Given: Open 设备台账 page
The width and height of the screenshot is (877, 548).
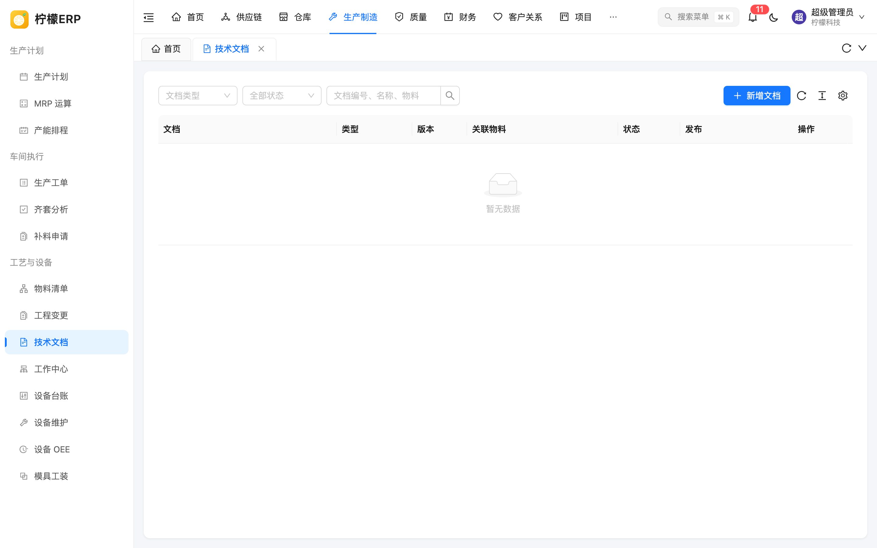Looking at the screenshot, I should [67, 396].
